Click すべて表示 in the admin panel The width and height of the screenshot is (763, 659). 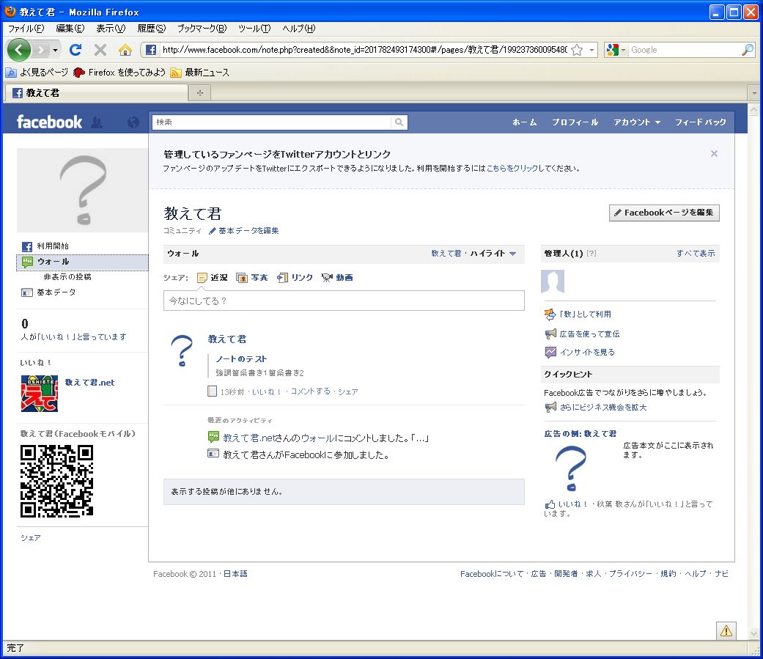(696, 253)
